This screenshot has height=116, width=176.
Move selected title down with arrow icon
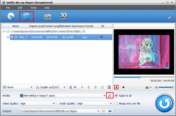[96, 87]
